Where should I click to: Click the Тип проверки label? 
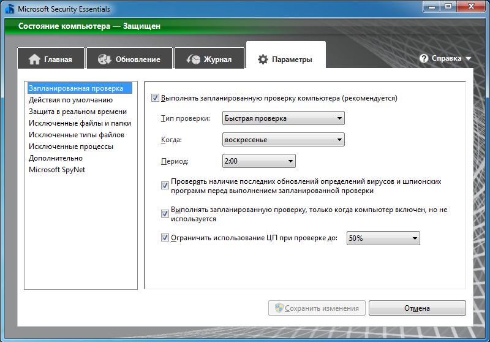coord(186,118)
